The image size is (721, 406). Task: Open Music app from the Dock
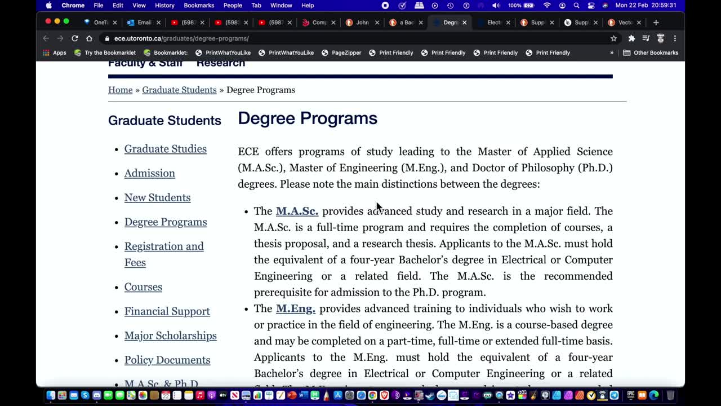[200, 395]
